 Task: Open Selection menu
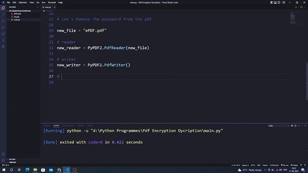[23, 2]
